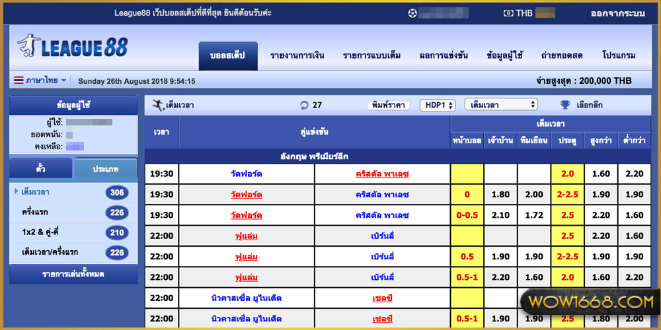Image resolution: width=661 pixels, height=330 pixels.
Task: Click รายการเล่นทั้งหมด button in sidebar
Action: click(73, 274)
